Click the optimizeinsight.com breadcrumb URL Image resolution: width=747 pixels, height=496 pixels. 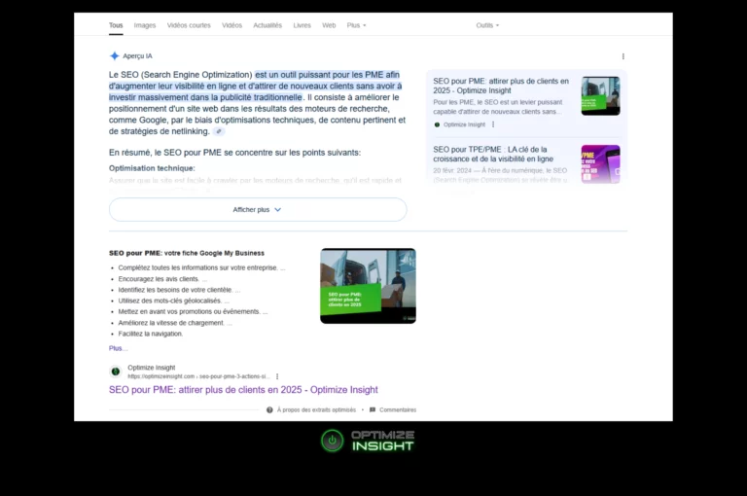pos(198,376)
